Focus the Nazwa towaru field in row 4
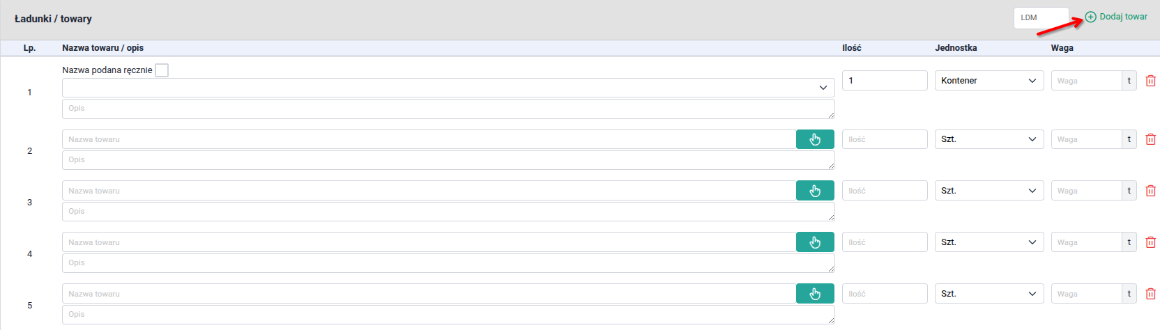This screenshot has height=330, width=1160. click(429, 242)
